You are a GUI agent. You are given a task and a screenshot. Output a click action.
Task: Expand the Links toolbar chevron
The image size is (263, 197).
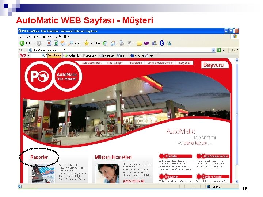pos(237,49)
